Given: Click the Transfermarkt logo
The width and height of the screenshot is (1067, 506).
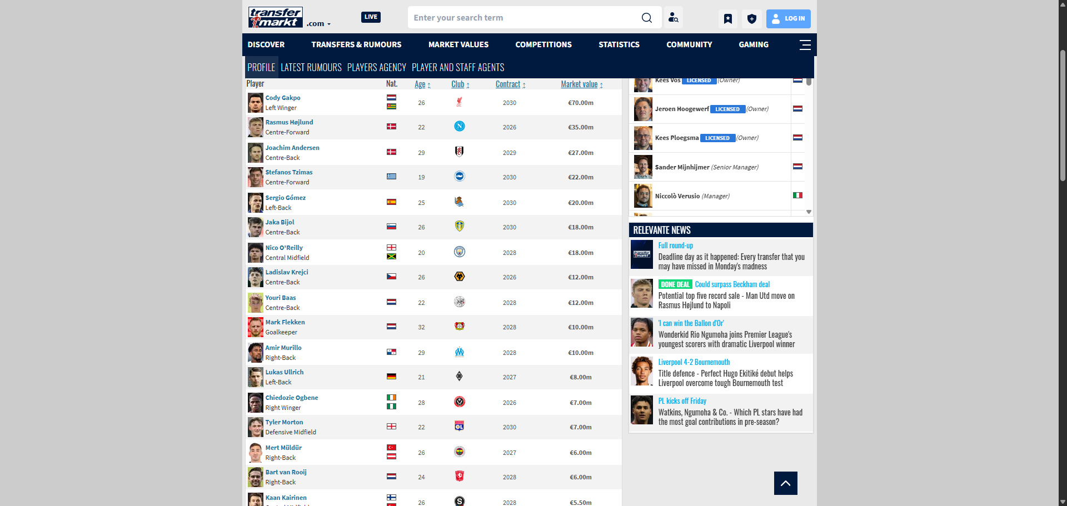Looking at the screenshot, I should pyautogui.click(x=275, y=17).
